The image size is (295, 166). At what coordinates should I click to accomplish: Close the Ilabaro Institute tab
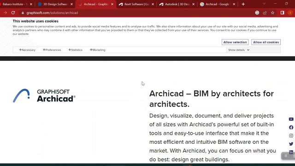(x=31, y=4)
